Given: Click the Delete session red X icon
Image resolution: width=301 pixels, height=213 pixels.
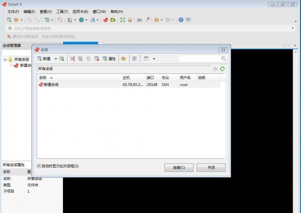Looking at the screenshot, I should (x=97, y=59).
